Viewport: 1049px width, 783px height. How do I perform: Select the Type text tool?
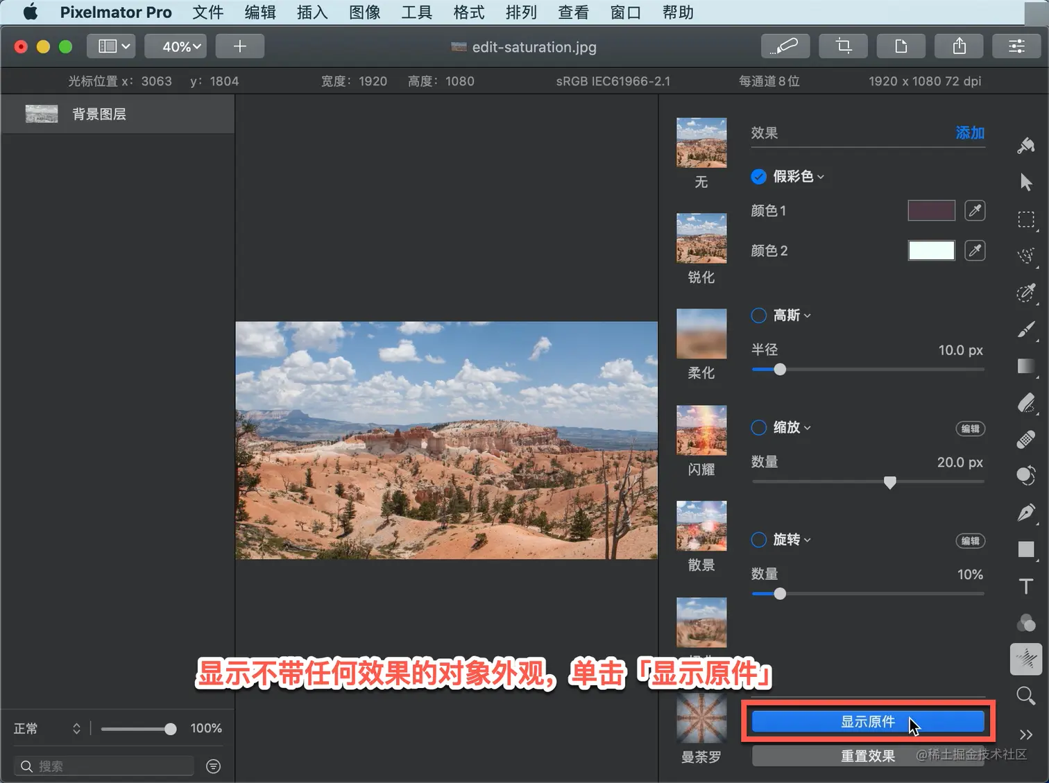pos(1026,586)
